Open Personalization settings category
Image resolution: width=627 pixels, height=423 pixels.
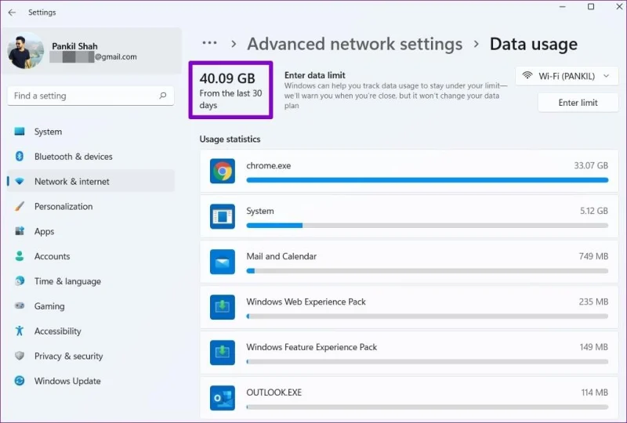click(90, 206)
